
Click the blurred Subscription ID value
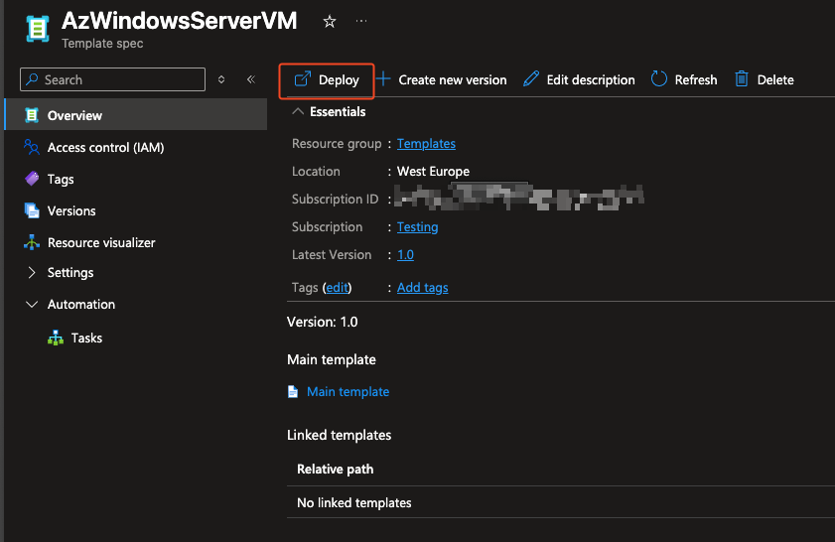click(x=519, y=197)
